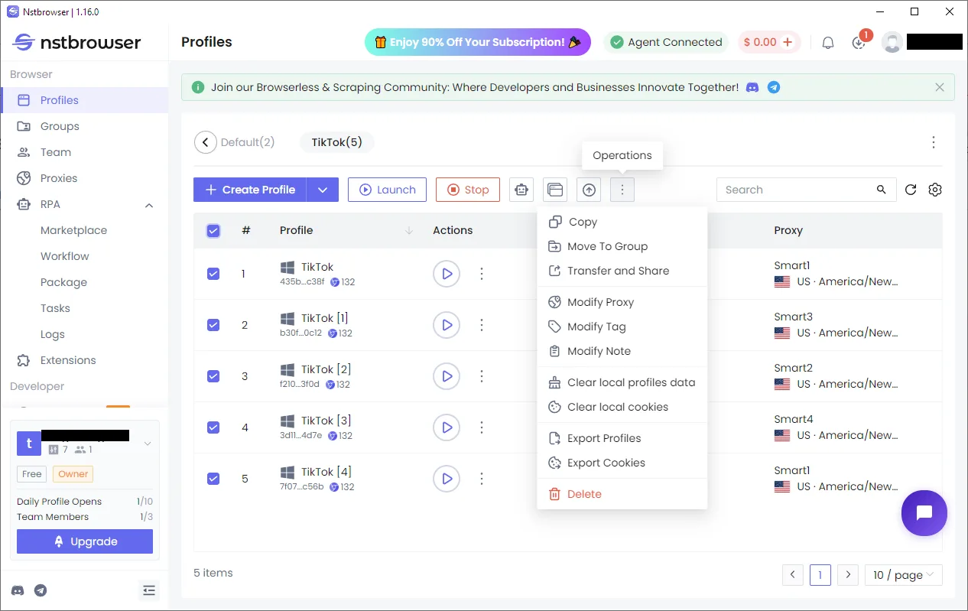
Task: Select Transfer and Share
Action: click(x=622, y=271)
